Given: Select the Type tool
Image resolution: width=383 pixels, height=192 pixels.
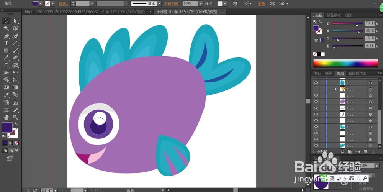Looking at the screenshot, I should click(x=7, y=43).
